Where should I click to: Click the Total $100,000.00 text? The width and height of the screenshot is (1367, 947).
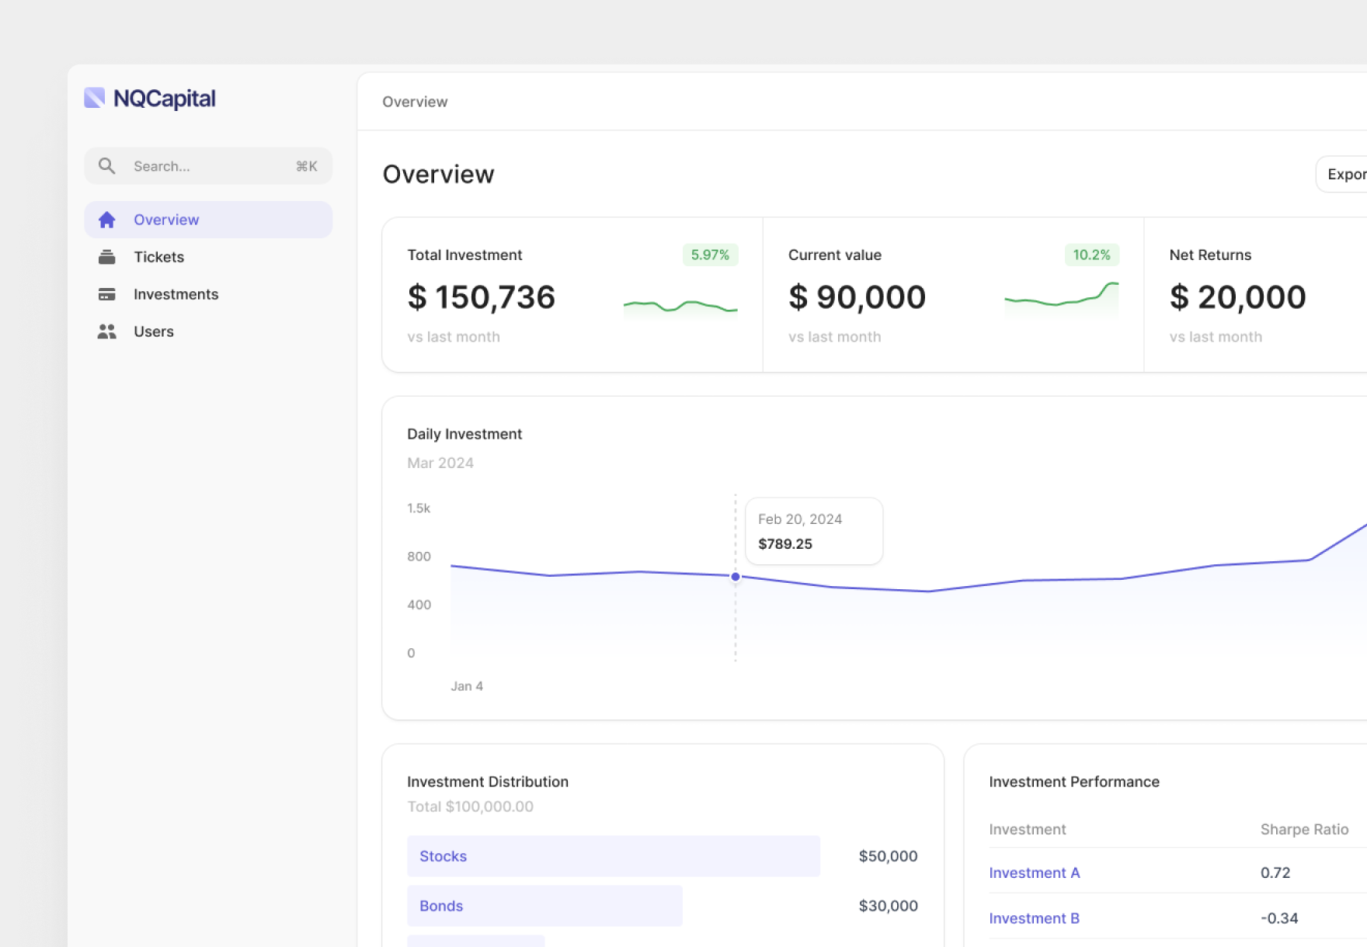470,807
